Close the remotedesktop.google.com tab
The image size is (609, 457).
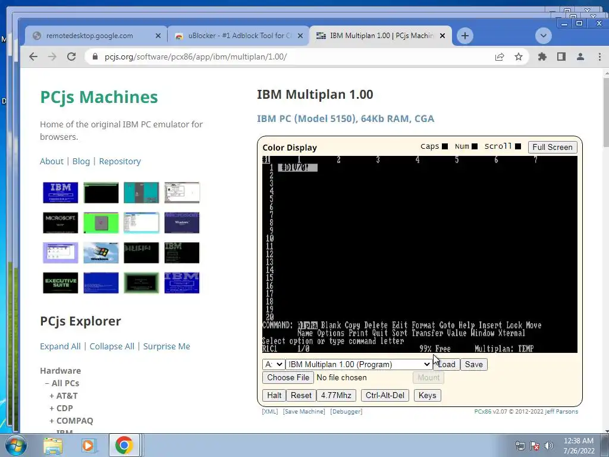(x=158, y=36)
